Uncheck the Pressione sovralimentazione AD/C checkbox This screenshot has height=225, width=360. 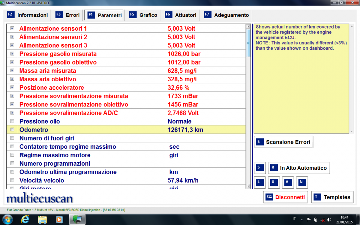(x=12, y=113)
